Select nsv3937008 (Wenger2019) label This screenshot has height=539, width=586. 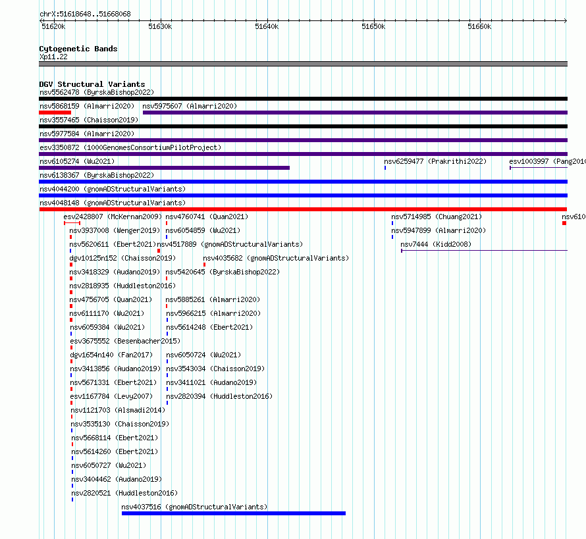115,230
